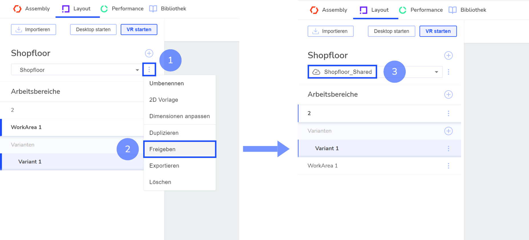Select Freigeben from the context menu

[163, 149]
